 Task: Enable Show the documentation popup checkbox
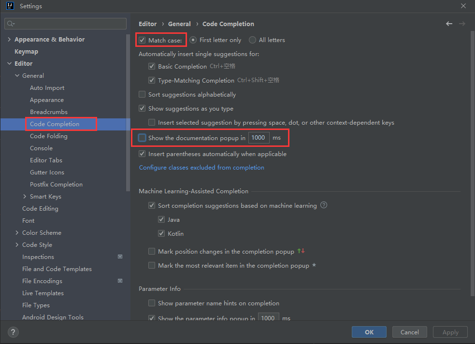tap(142, 138)
